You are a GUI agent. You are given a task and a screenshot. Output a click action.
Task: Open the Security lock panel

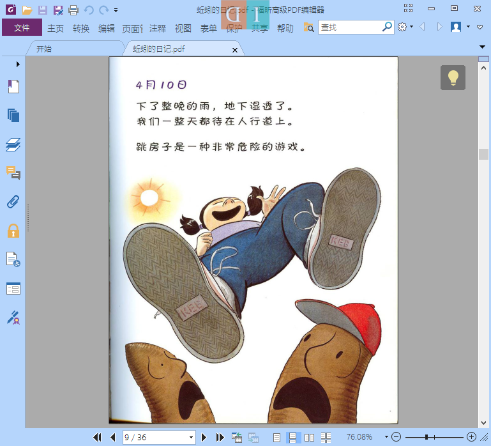[x=13, y=231]
